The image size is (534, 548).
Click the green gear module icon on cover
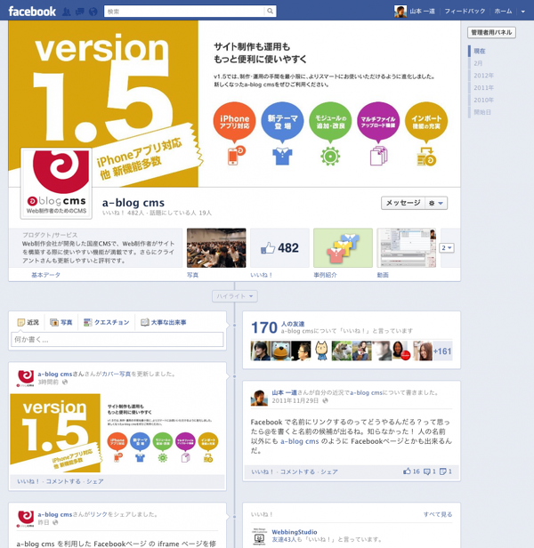[x=330, y=157]
